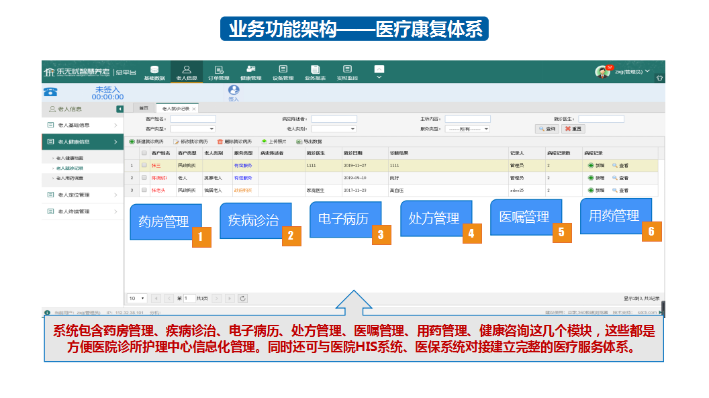
Task: Open the skin theme shirt icon
Action: (660, 78)
